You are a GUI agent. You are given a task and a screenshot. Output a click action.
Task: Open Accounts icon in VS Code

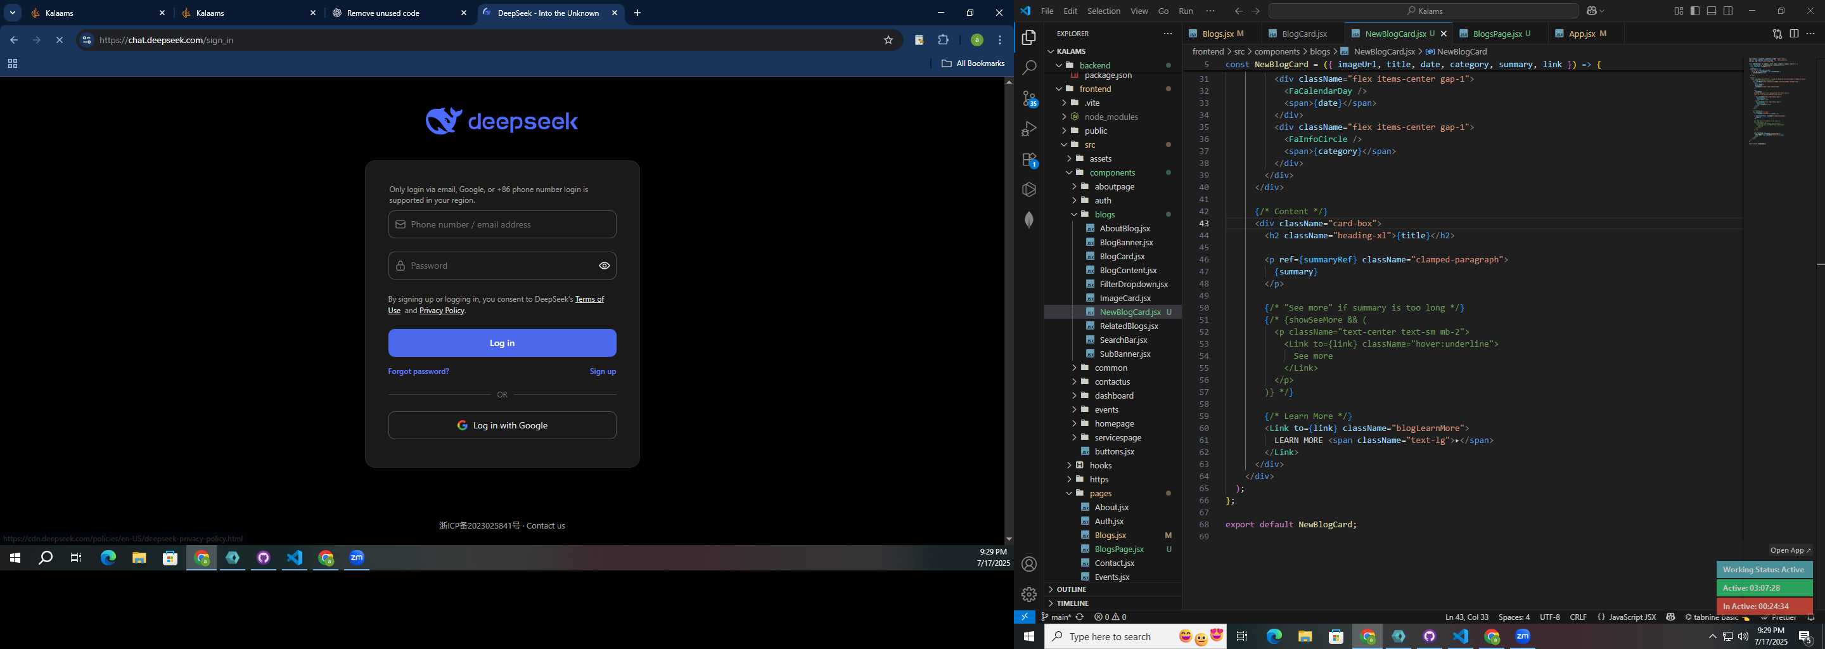[x=1029, y=564]
